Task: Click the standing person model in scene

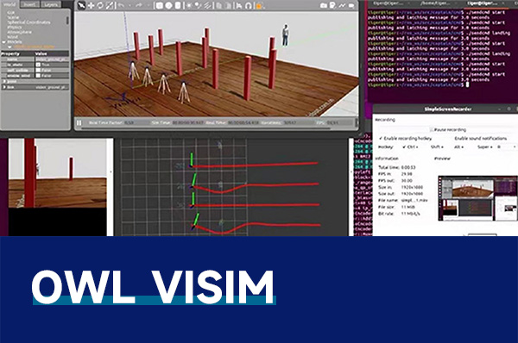Action: pos(285,35)
